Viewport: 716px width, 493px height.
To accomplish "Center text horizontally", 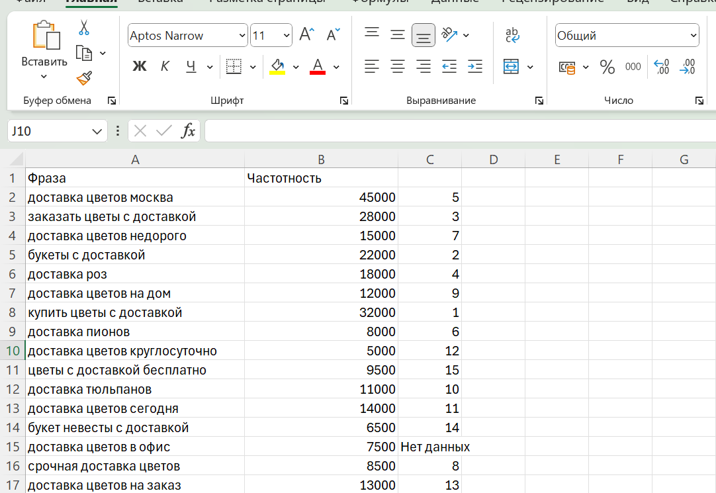I will (x=397, y=67).
